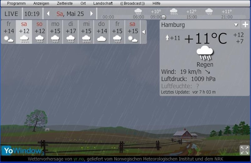The image size is (251, 163).
Task: Select Tuesday +17 forecast day
Action: 71,32
